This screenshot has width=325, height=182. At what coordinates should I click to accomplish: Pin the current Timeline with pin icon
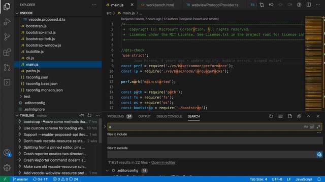pyautogui.click(x=82, y=115)
